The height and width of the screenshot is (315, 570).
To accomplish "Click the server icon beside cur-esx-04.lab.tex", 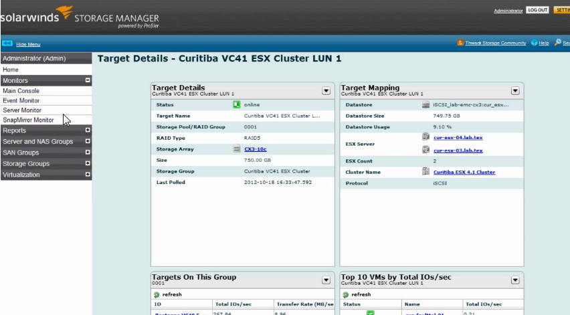I will 425,137.
